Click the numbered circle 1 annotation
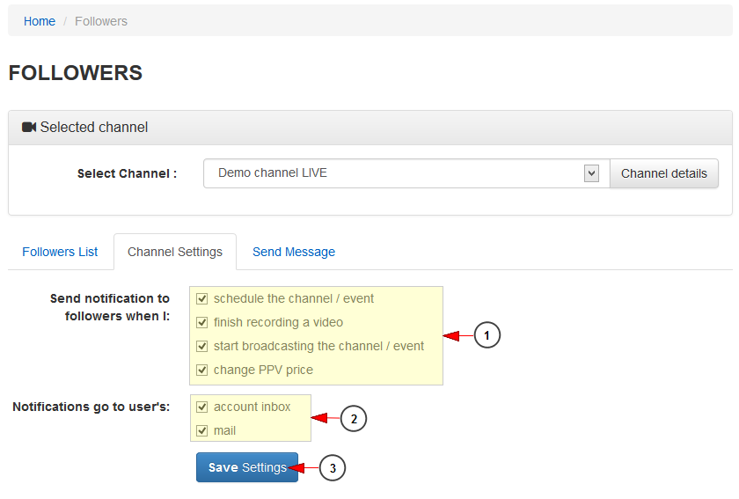This screenshot has height=499, width=739. [487, 335]
